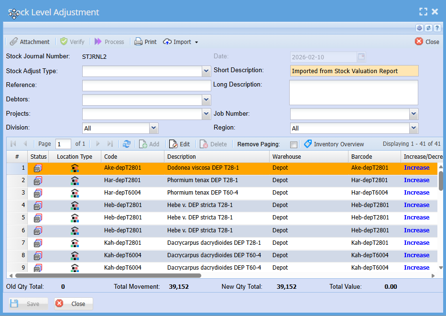Click the horizontal scrollbar of the grid

tap(108, 275)
